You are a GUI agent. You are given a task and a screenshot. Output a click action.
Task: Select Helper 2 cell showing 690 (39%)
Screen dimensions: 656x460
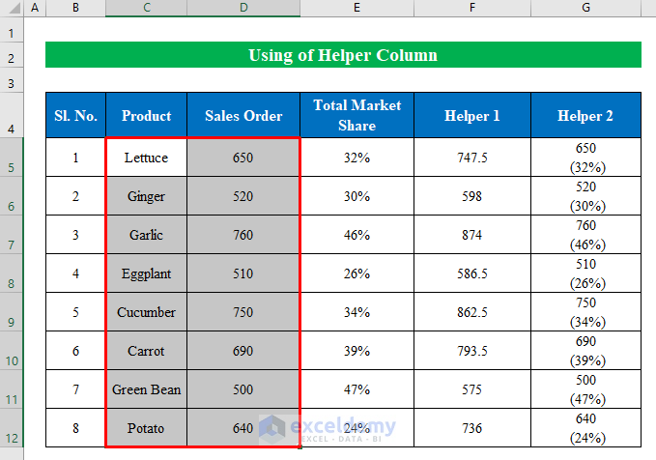[585, 351]
